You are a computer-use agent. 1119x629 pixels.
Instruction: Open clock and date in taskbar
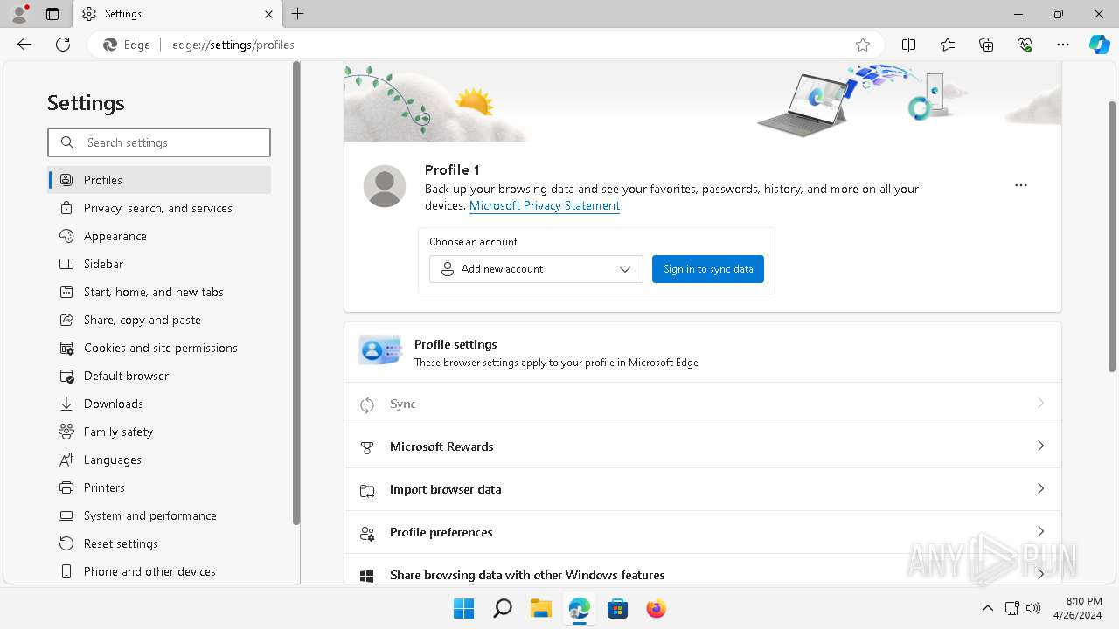pyautogui.click(x=1077, y=608)
